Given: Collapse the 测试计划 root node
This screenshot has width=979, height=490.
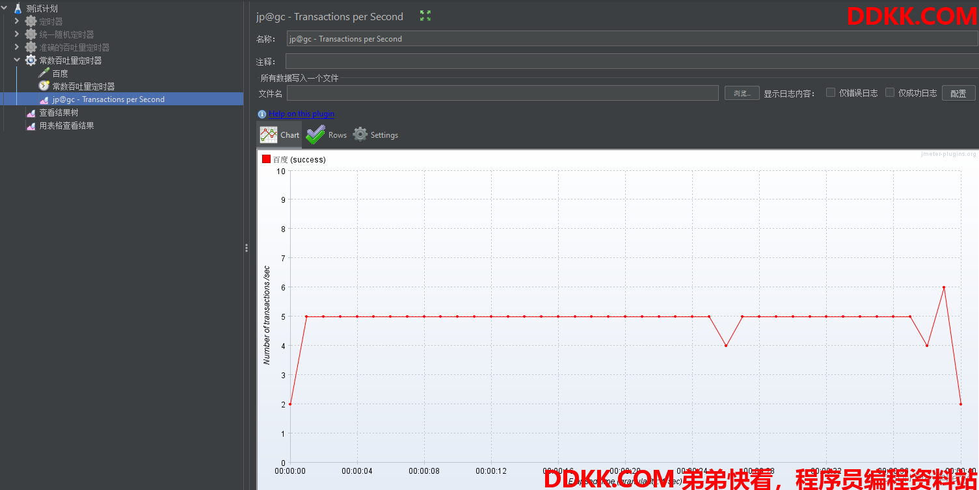Looking at the screenshot, I should (5, 8).
